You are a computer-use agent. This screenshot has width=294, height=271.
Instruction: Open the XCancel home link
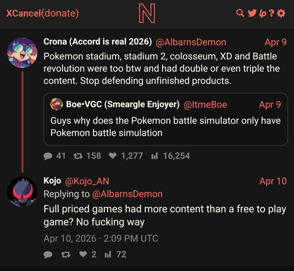(24, 13)
